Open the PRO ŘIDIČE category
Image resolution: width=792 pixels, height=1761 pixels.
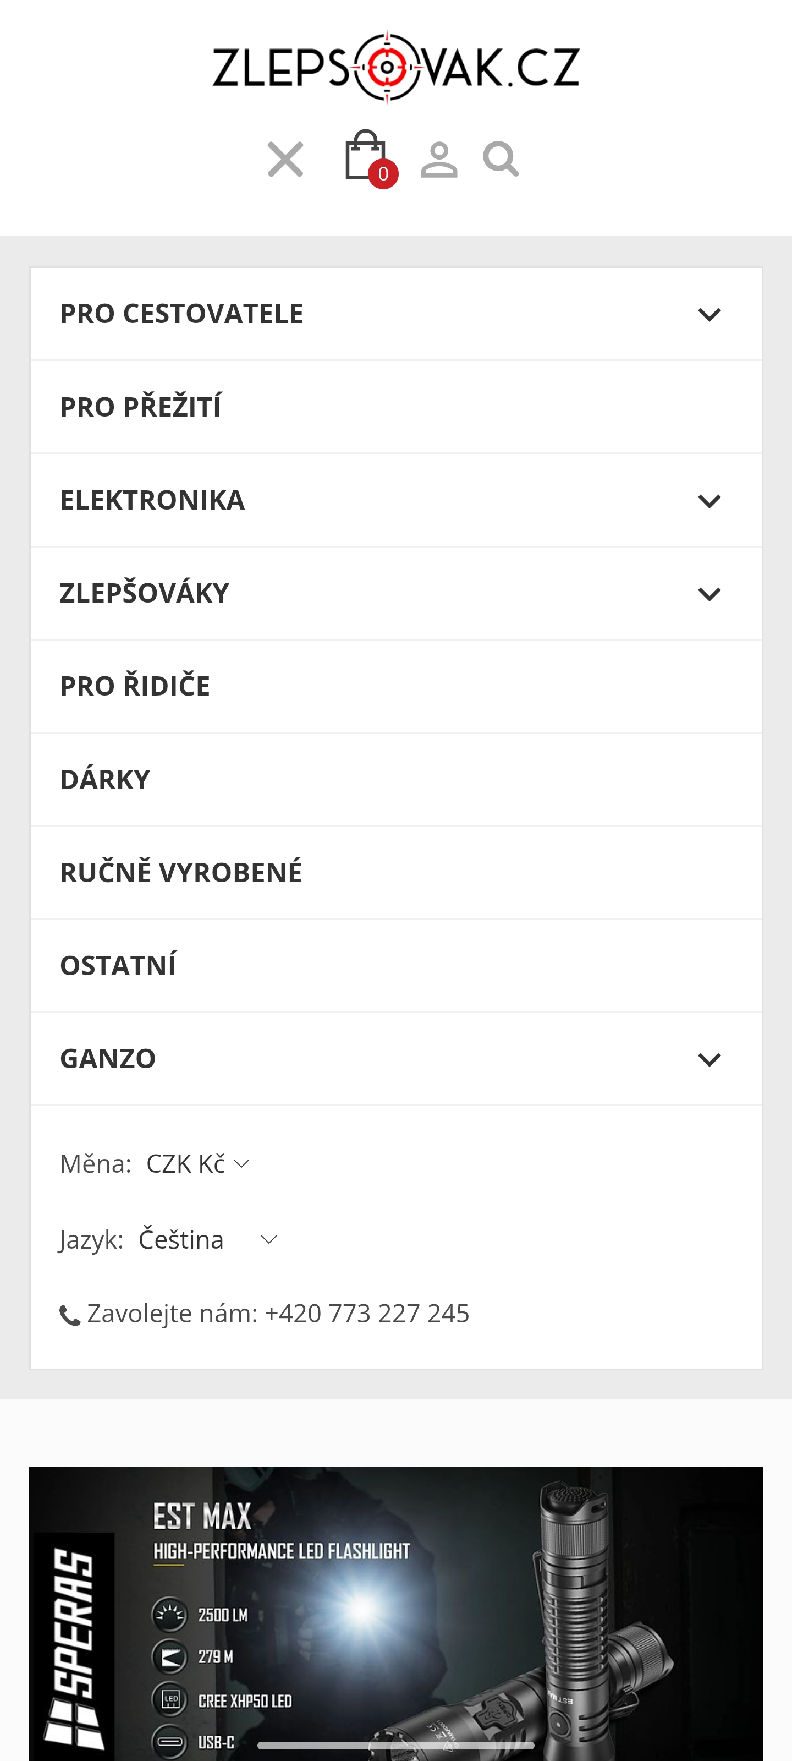click(x=135, y=686)
